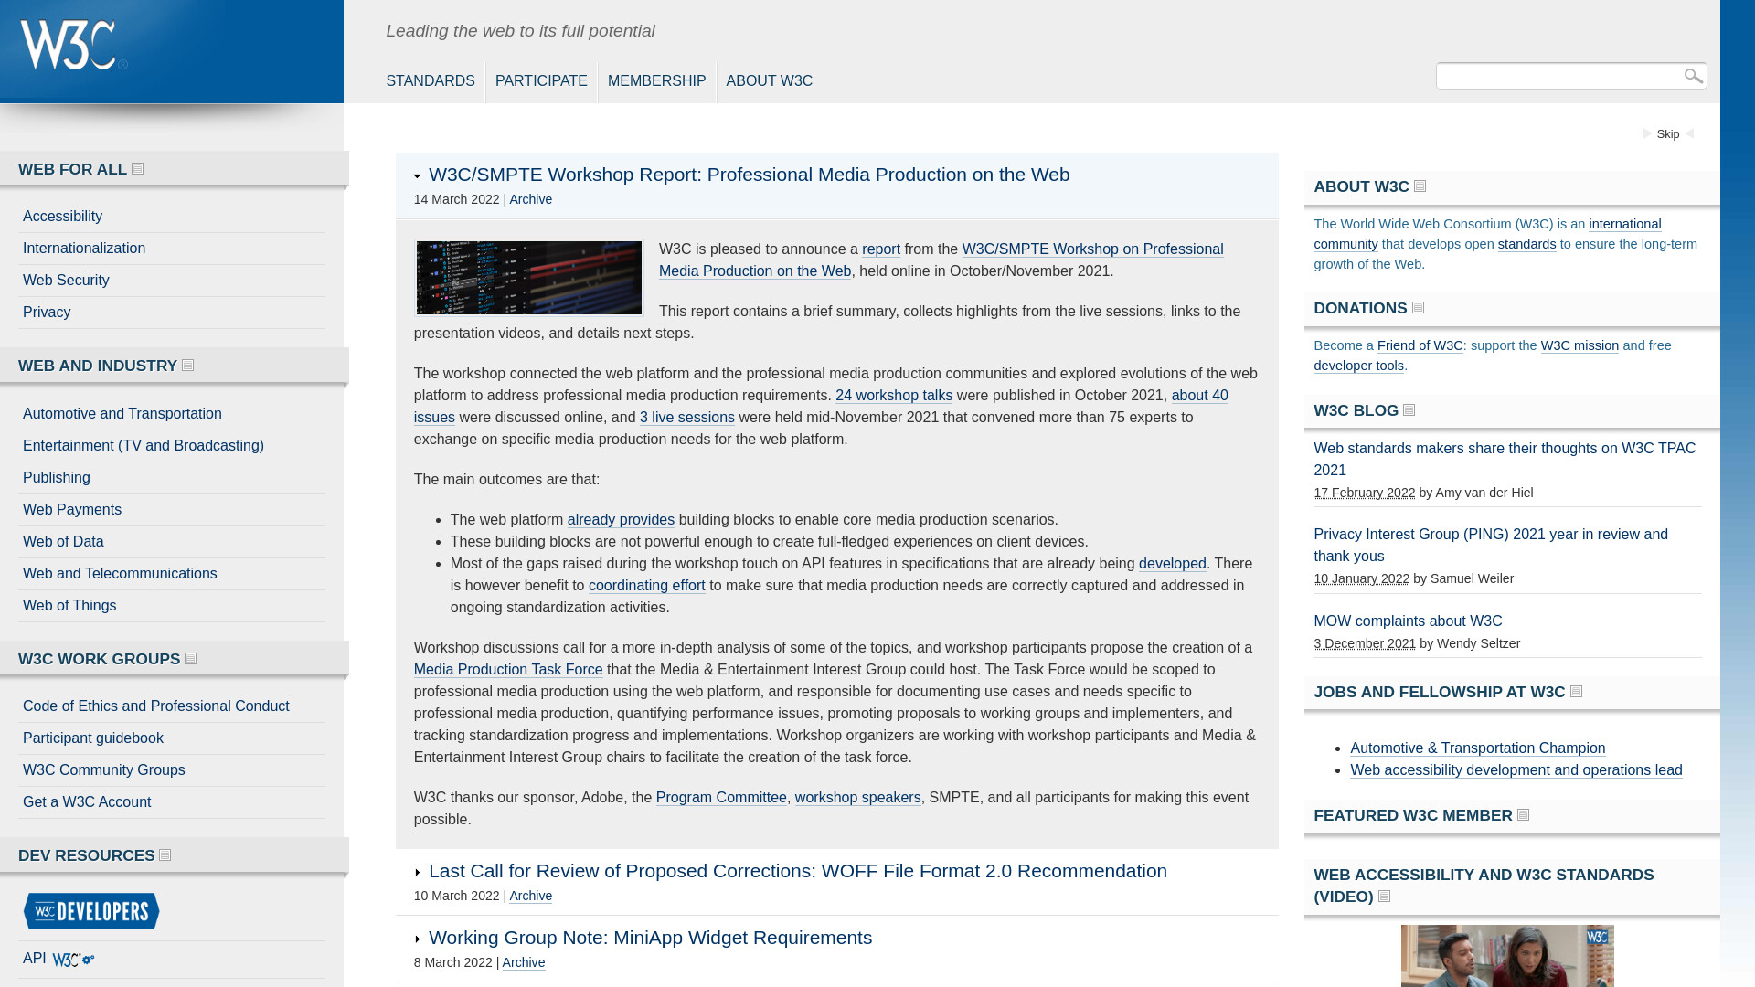Open blog post about W3C TPAC 2021
This screenshot has width=1755, height=987.
[x=1505, y=460]
